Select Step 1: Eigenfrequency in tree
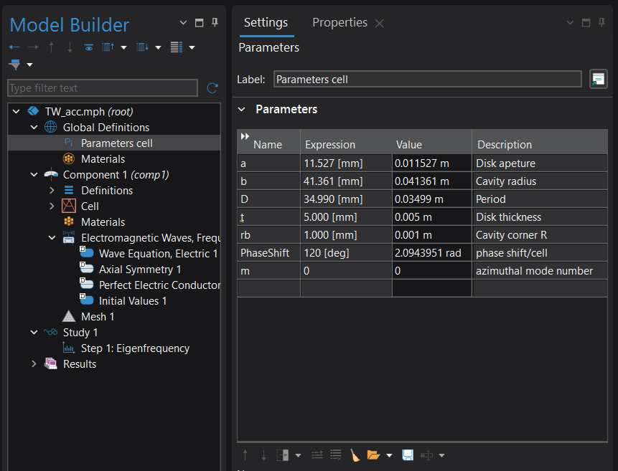The width and height of the screenshot is (618, 471). coord(135,348)
